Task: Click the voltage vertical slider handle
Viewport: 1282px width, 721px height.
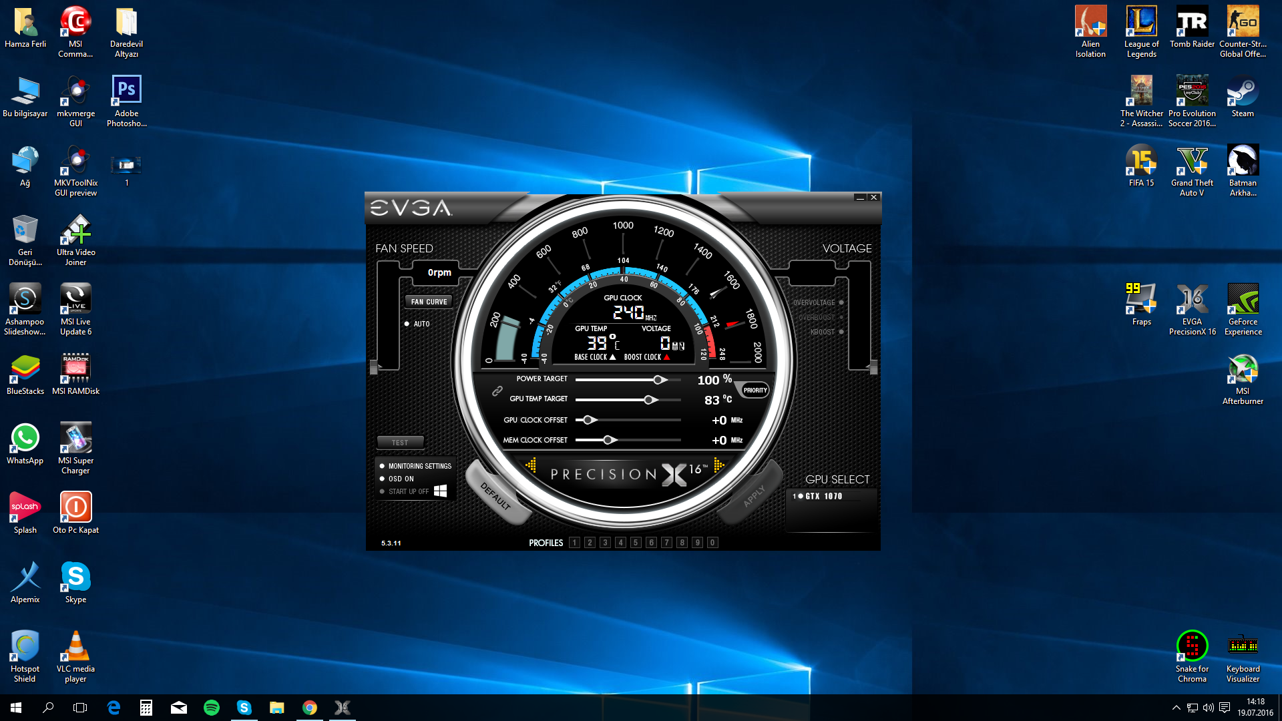Action: click(x=873, y=367)
